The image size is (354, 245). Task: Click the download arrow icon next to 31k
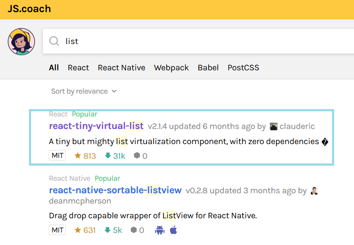click(108, 155)
